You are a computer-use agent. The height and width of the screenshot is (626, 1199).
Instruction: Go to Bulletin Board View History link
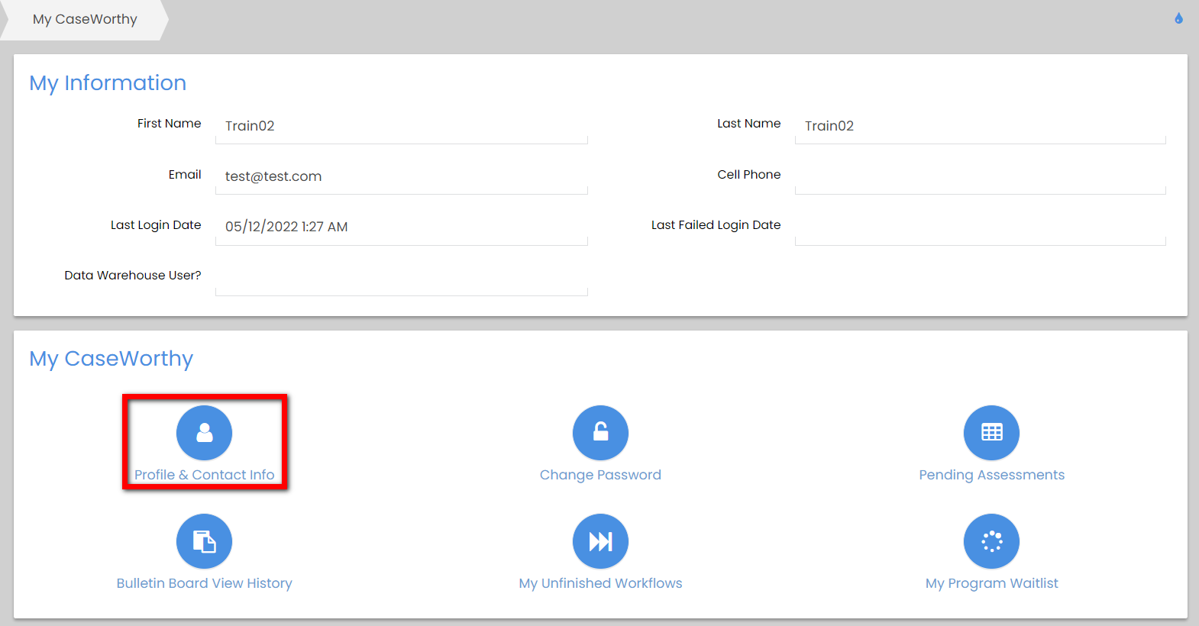pyautogui.click(x=204, y=583)
